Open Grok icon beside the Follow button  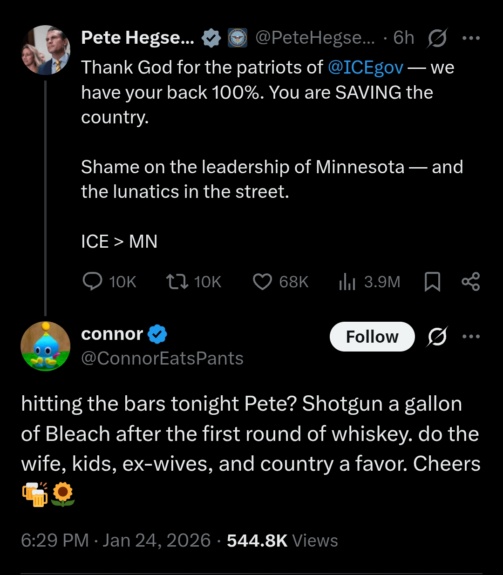(437, 336)
